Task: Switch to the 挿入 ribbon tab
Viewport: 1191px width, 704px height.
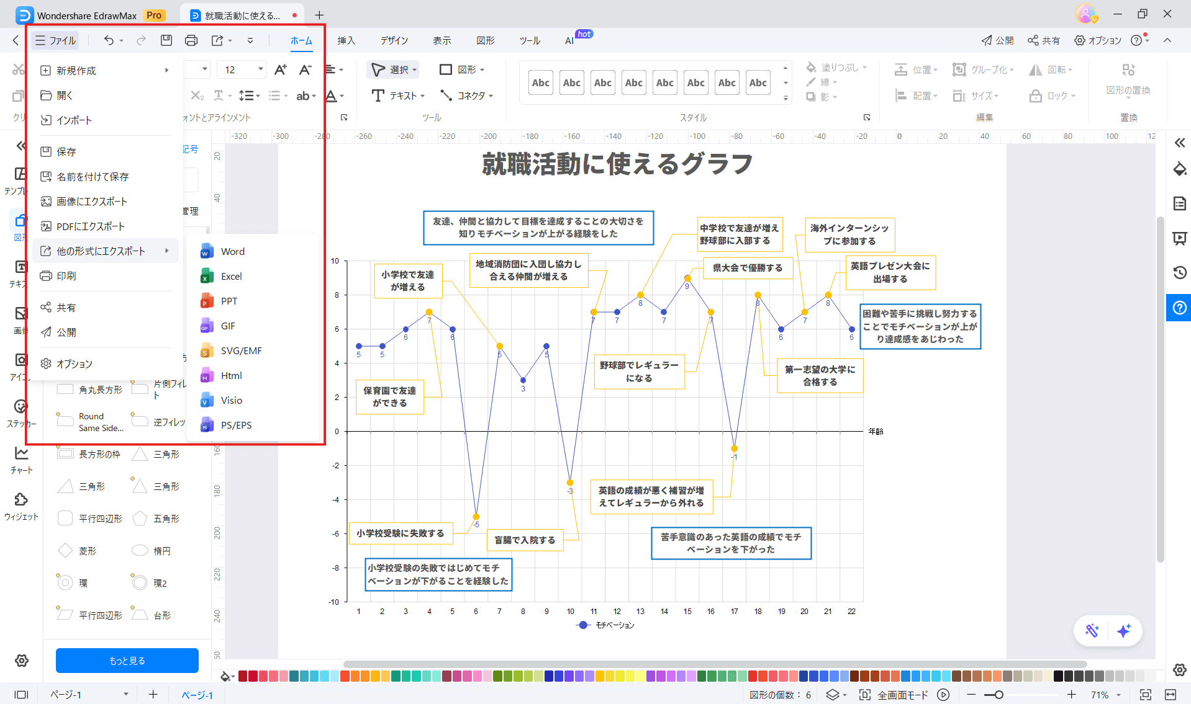Action: point(346,40)
